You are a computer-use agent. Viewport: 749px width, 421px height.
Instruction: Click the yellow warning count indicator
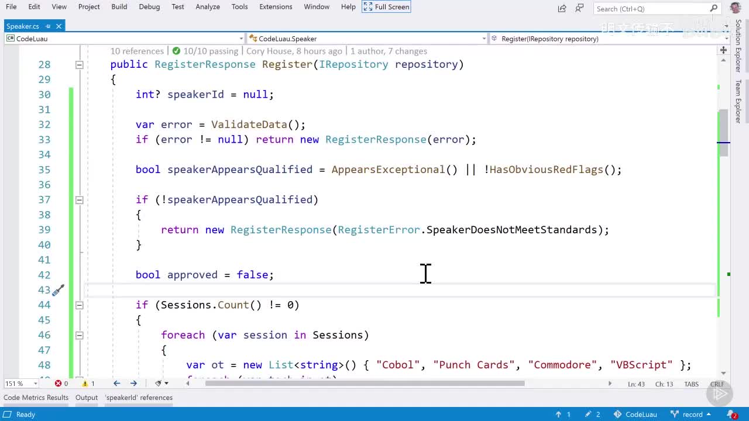[88, 384]
